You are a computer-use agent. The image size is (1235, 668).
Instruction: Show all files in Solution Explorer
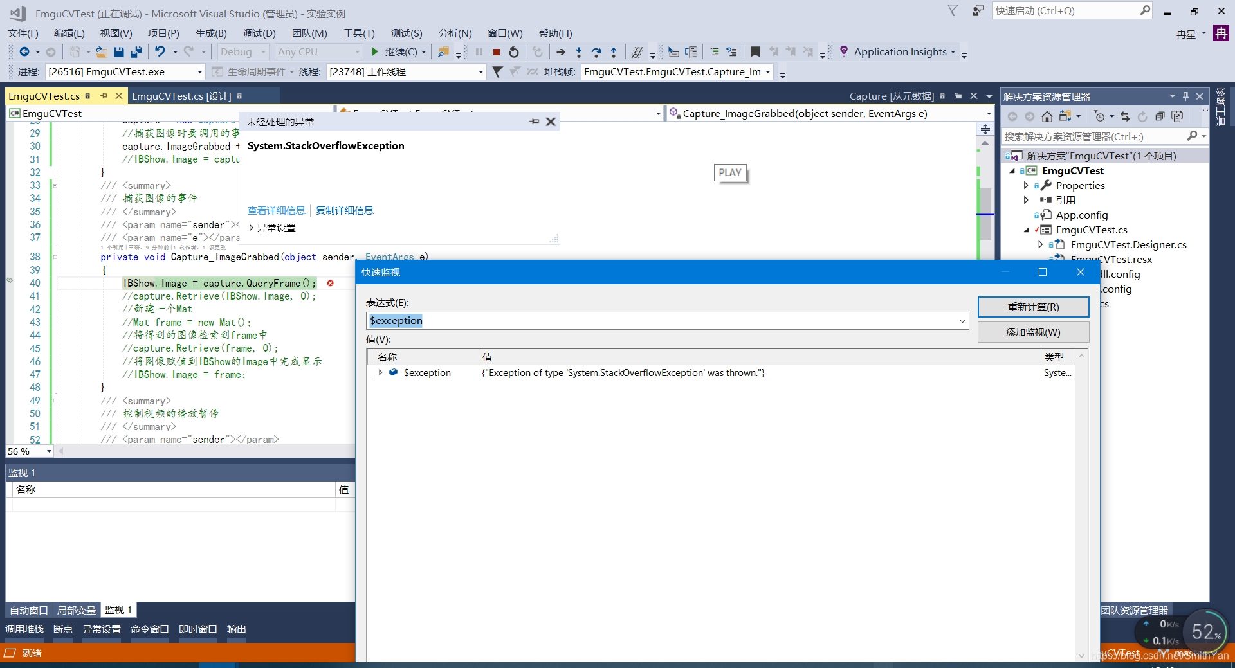click(1177, 116)
